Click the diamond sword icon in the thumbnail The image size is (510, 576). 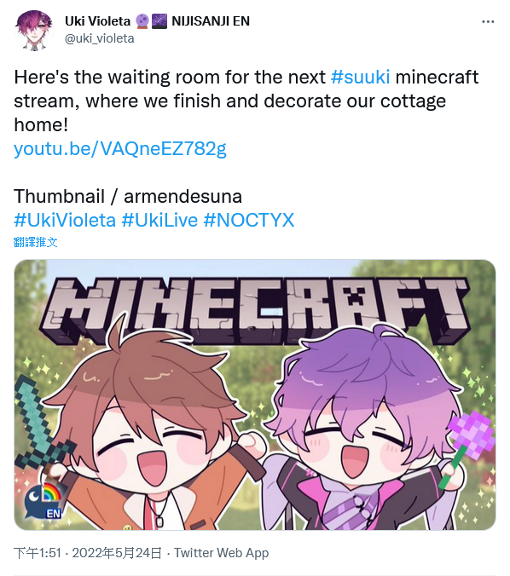(40, 426)
